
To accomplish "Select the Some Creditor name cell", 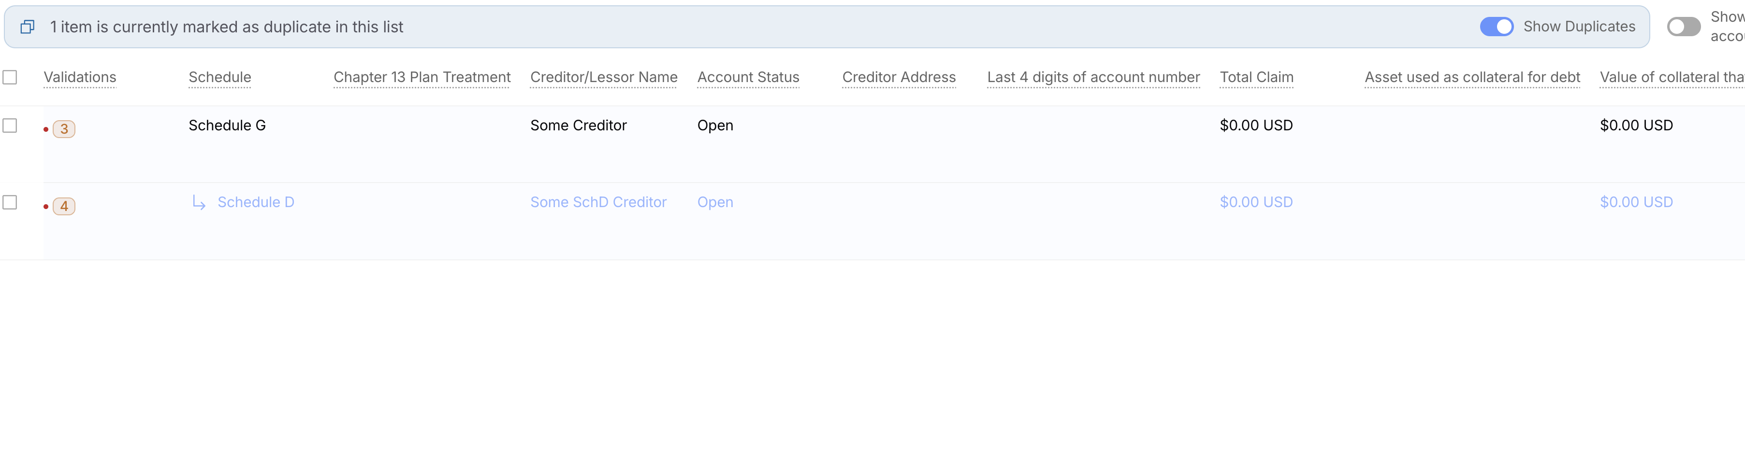I will [x=579, y=125].
